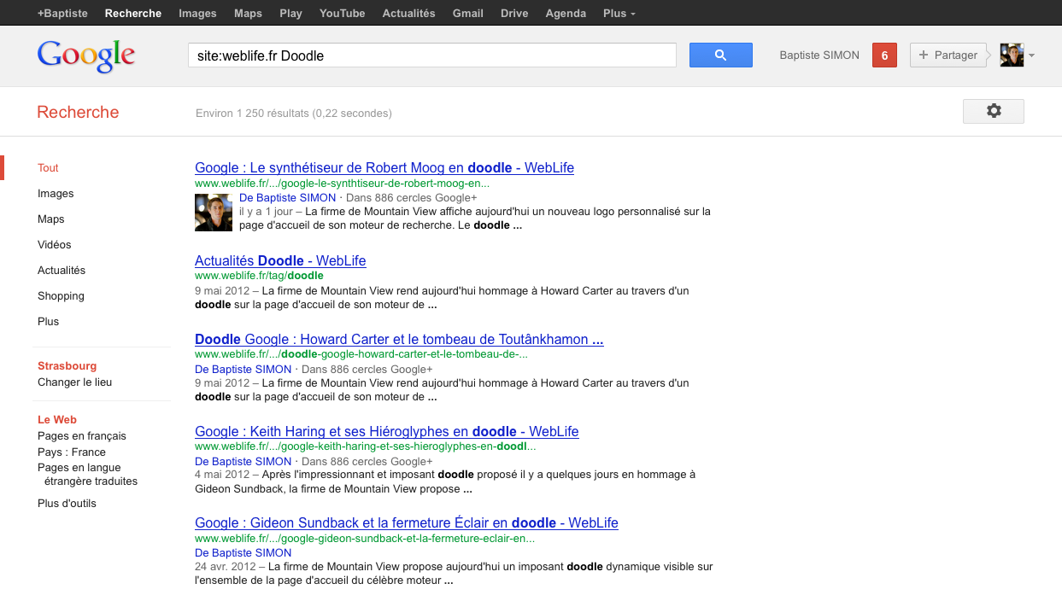Click the www.weblife.fr/tag/doodle URL
Screen dimensions: 1062x595
tap(259, 276)
